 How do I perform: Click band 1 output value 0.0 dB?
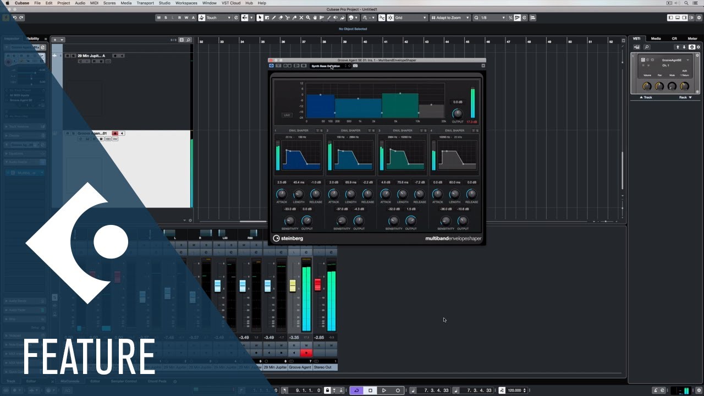click(307, 209)
